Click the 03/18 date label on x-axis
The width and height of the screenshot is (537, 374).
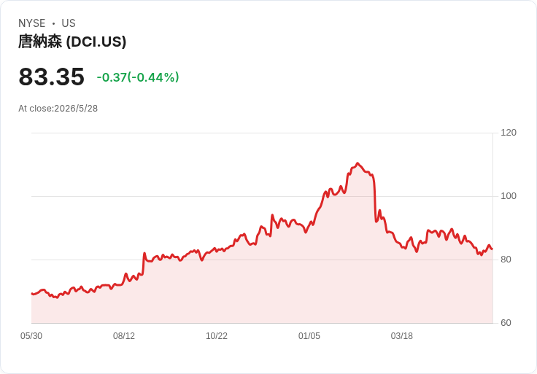(402, 336)
